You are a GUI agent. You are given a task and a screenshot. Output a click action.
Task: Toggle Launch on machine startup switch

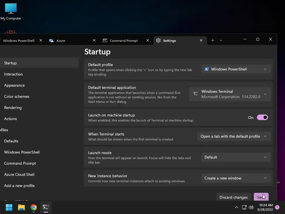[262, 118]
